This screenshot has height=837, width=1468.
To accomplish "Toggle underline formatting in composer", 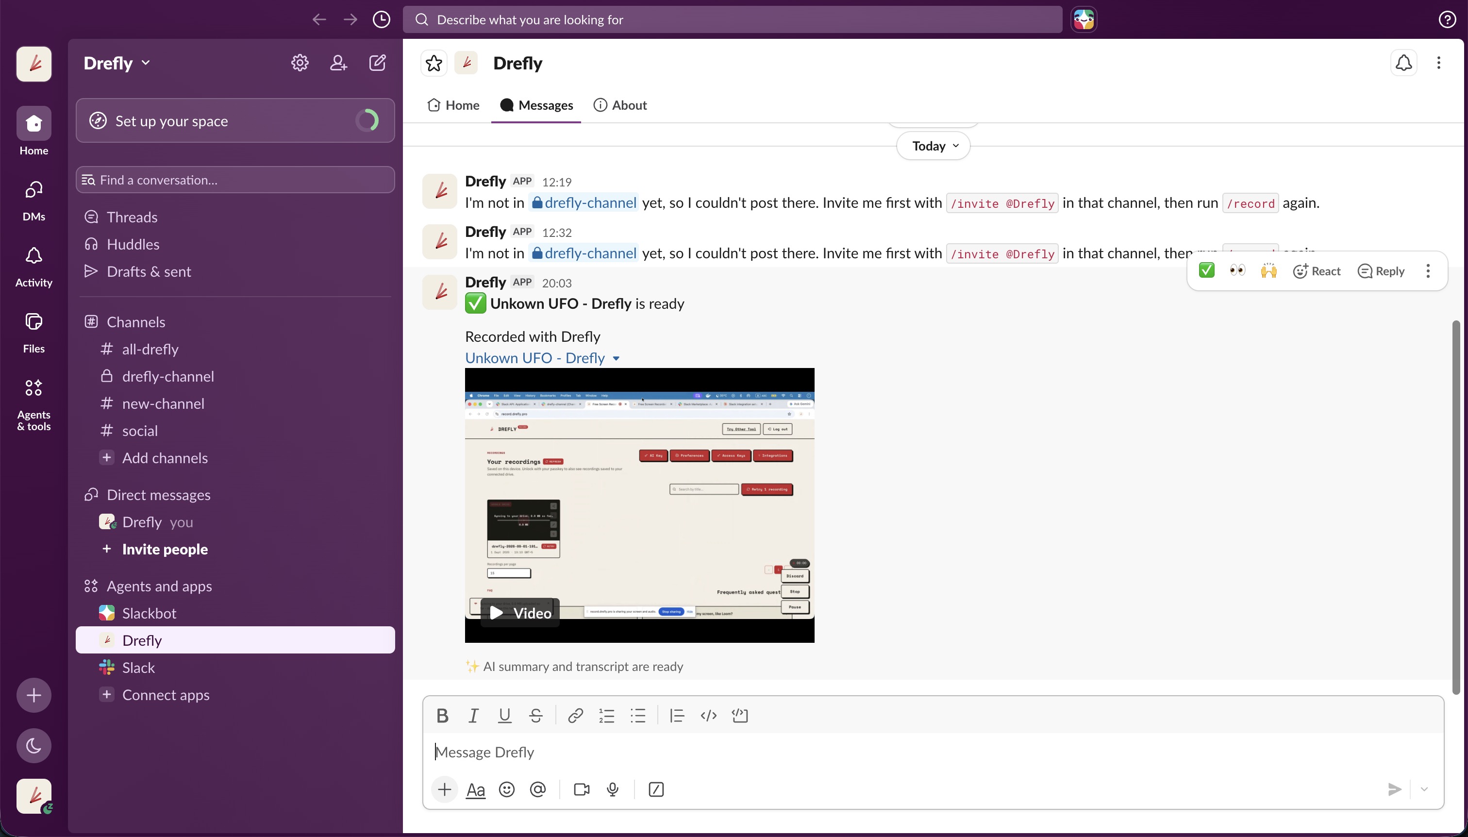I will click(504, 716).
